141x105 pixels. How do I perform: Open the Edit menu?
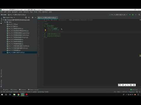[5, 12]
